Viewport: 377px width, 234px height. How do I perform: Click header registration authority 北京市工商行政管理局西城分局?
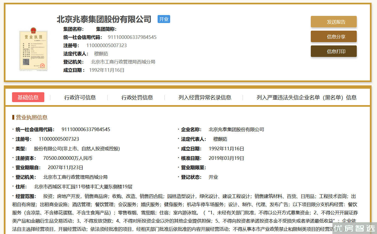(123, 62)
